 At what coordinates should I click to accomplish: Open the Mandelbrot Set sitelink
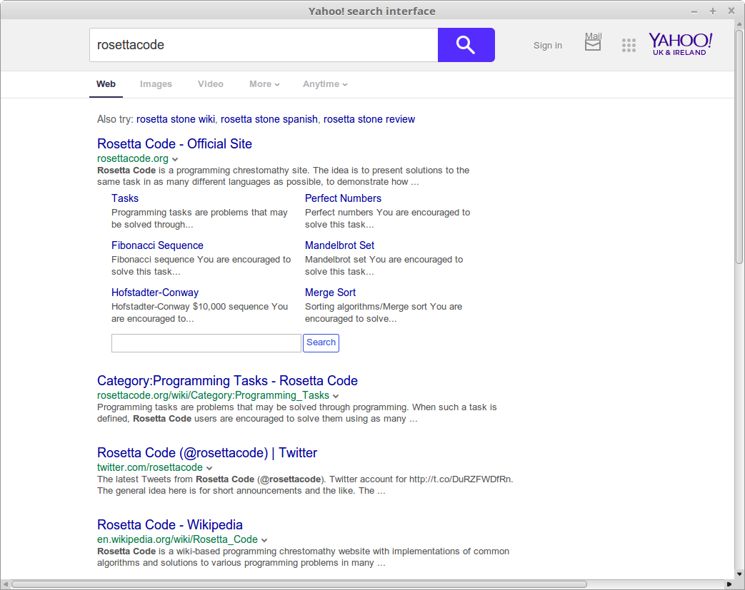click(x=340, y=245)
